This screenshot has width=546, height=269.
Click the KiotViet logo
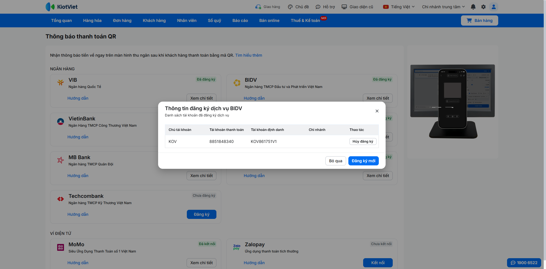click(61, 7)
